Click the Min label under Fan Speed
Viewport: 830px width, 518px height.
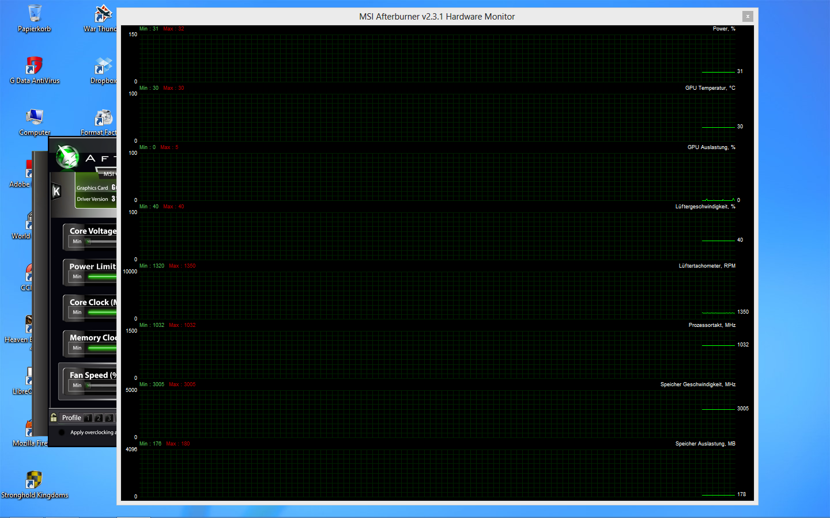[x=77, y=386]
